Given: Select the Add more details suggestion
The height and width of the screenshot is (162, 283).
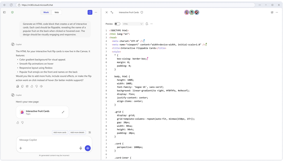Looking at the screenshot, I should (77, 132).
